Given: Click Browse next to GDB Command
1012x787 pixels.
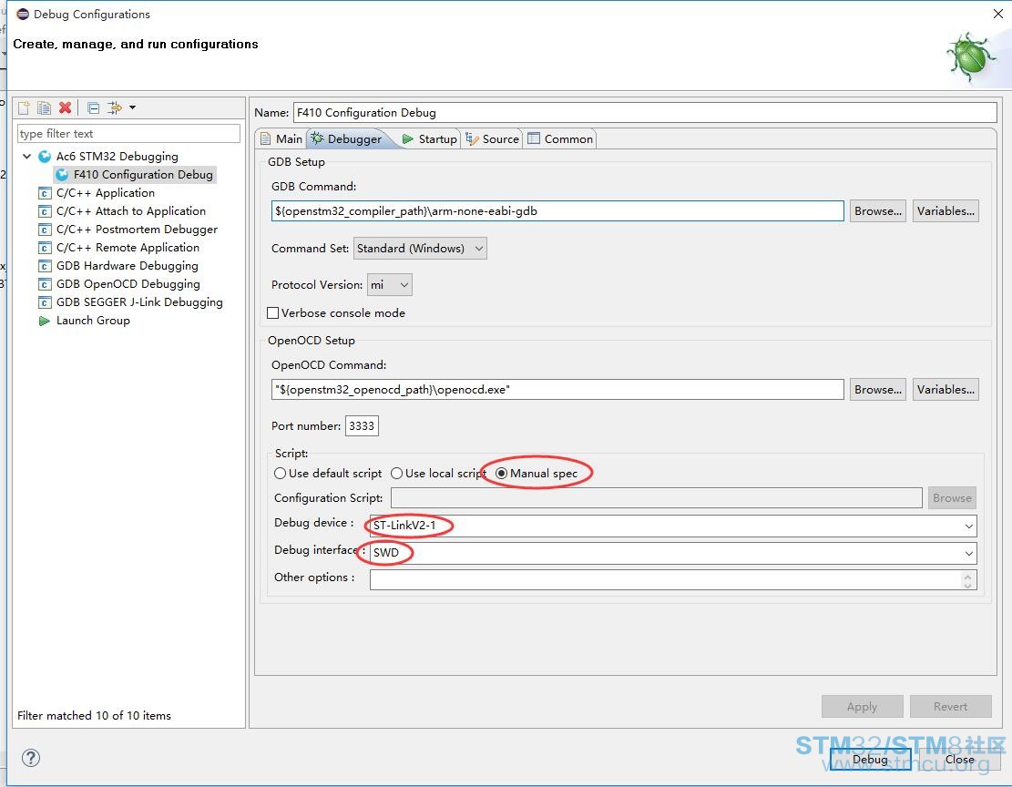Looking at the screenshot, I should (878, 211).
